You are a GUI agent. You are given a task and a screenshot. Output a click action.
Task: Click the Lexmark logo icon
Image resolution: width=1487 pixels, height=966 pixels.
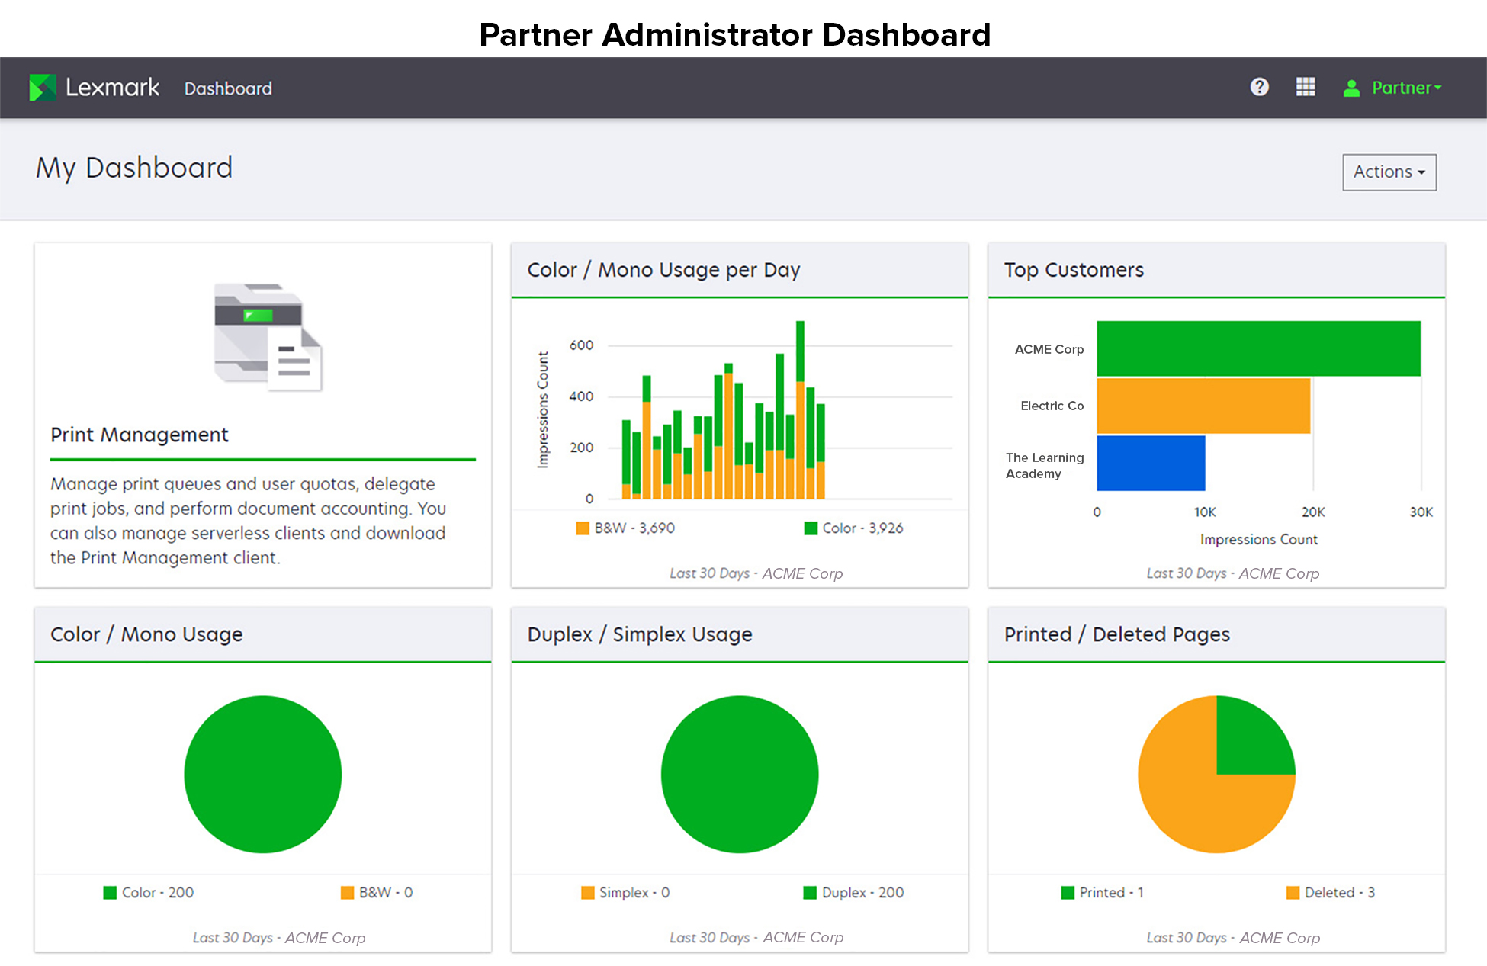coord(43,88)
